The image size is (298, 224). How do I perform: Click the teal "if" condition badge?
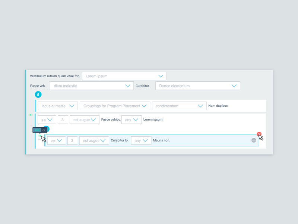pyautogui.click(x=38, y=94)
